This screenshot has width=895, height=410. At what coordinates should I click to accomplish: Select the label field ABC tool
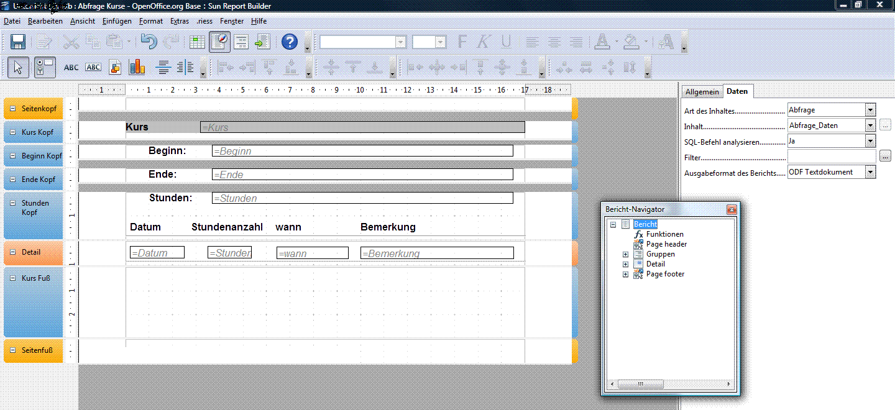pyautogui.click(x=71, y=67)
